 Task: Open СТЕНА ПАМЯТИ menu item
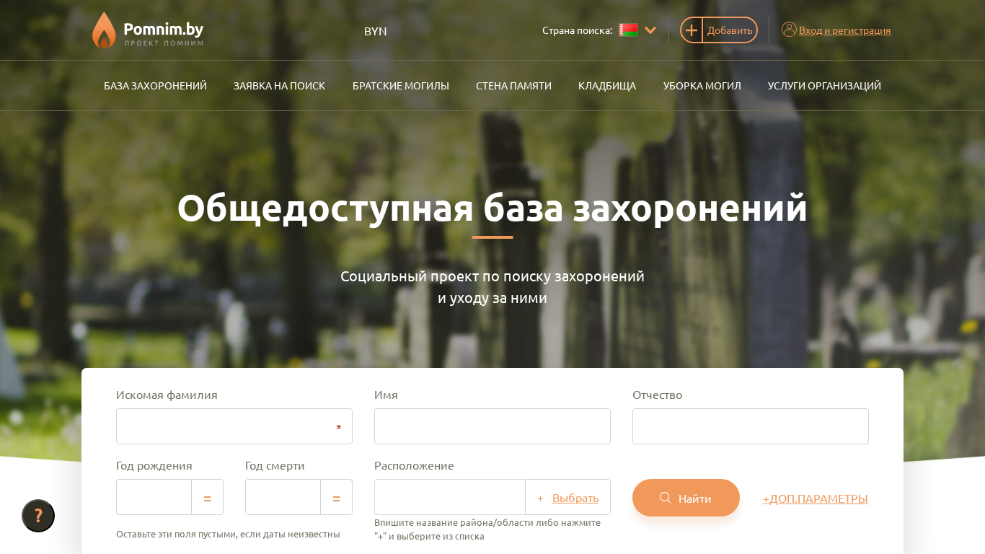[x=513, y=86]
